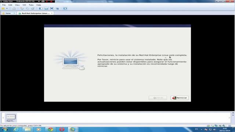The height and width of the screenshot is (132, 235).
Task: Click the suspend VM power icon
Action: [x=3, y=8]
